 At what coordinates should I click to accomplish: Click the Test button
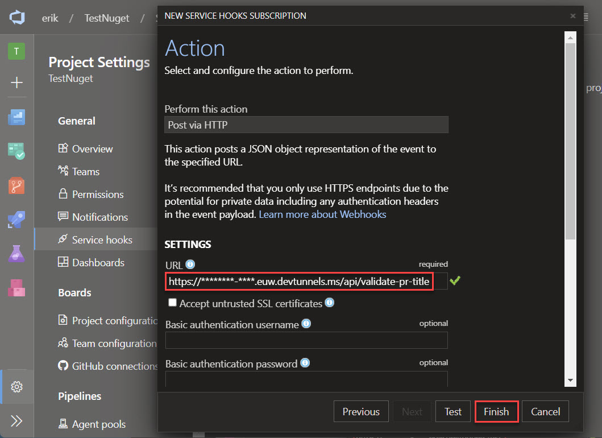pos(452,411)
